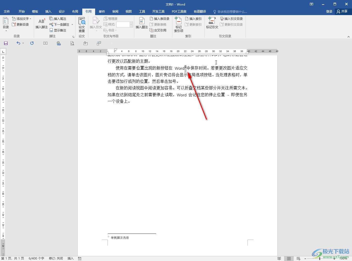Switch to the 视图 view tab
This screenshot has height=261, width=352.
coord(129,12)
